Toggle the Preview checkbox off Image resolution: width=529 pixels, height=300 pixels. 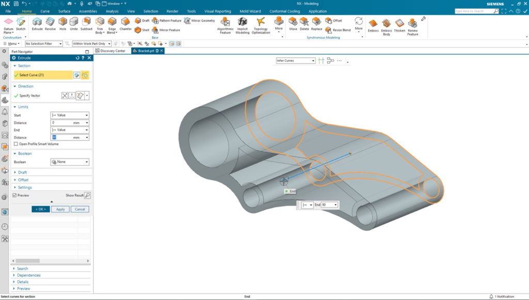pos(14,195)
